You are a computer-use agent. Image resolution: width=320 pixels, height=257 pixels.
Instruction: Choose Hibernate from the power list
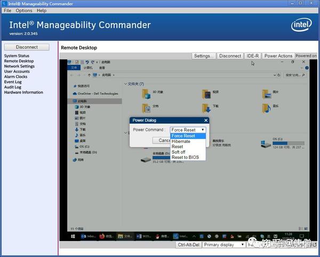[x=188, y=141]
